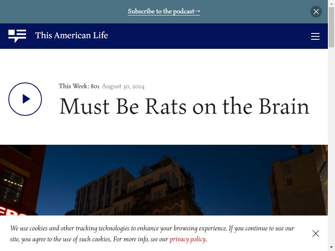Close the cookie notice

pos(316,233)
